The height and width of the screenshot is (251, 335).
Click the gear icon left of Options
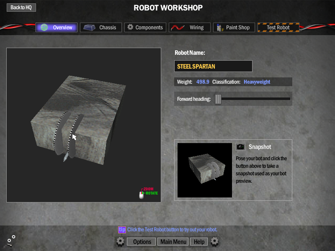point(120,242)
